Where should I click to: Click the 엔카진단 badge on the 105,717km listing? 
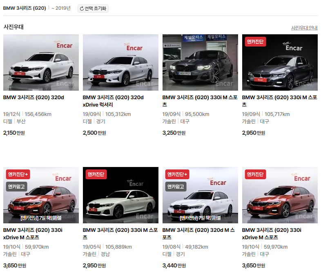255,42
